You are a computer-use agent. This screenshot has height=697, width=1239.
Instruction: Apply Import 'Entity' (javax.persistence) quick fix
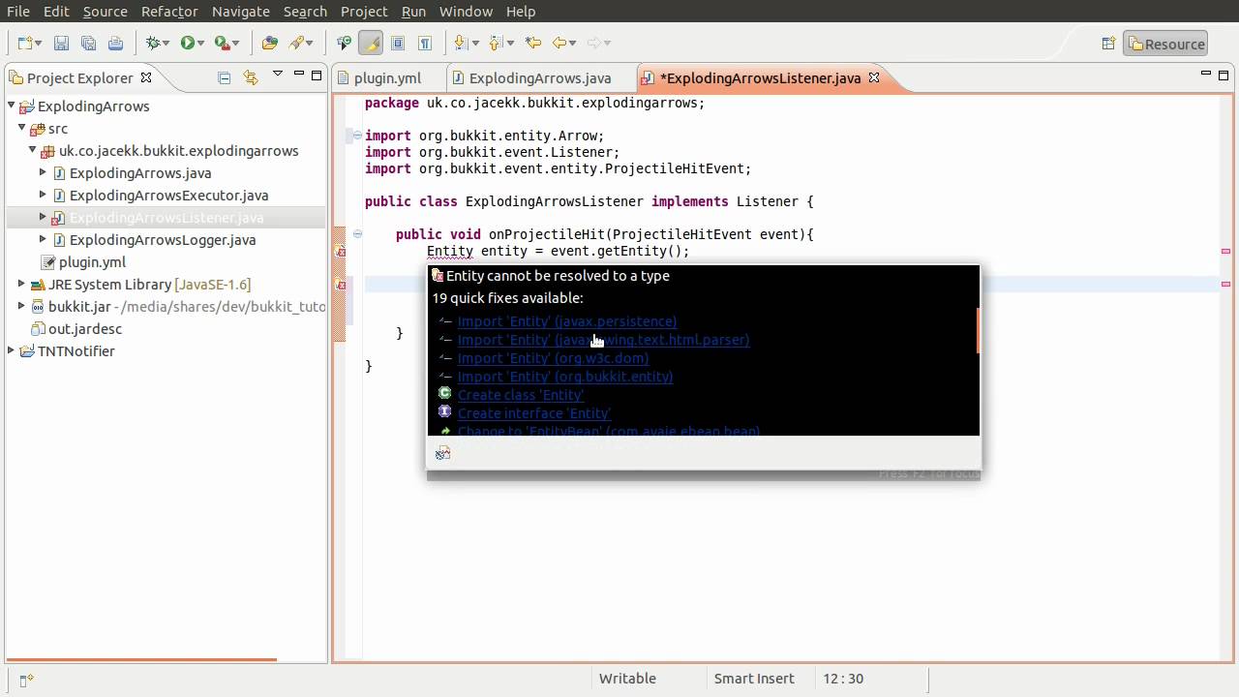click(x=567, y=321)
